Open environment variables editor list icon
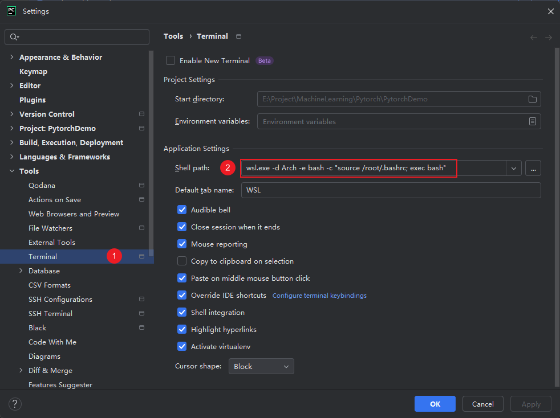This screenshot has width=560, height=418. [533, 122]
